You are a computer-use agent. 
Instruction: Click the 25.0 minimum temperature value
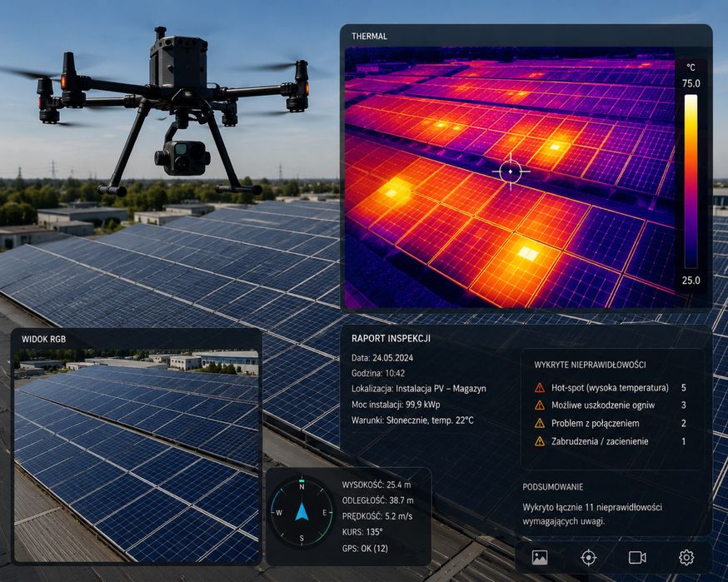[x=691, y=281]
